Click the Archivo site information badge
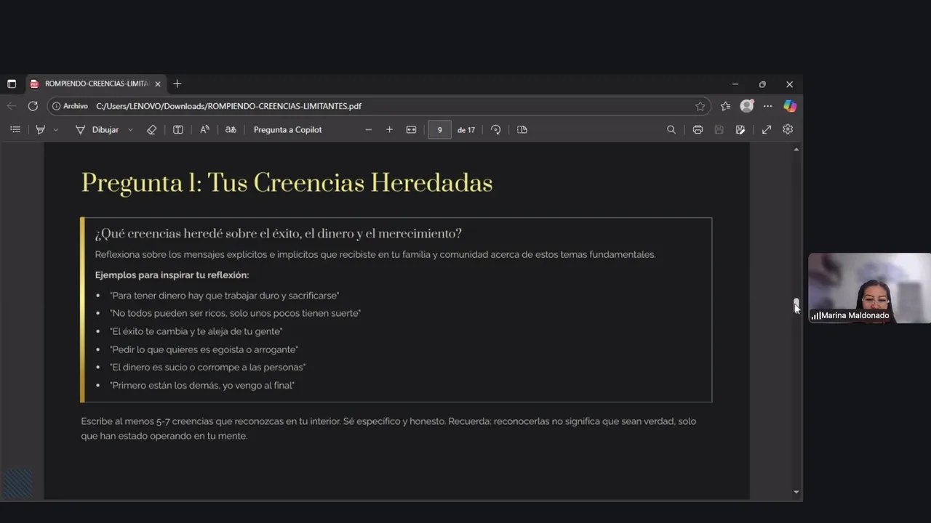 (x=70, y=106)
